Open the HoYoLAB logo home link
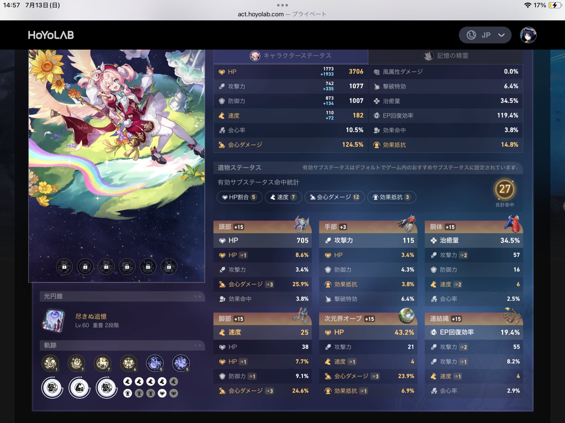This screenshot has width=565, height=423. (51, 35)
